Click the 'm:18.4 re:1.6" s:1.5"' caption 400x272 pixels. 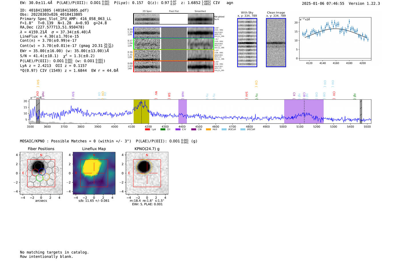point(147,201)
